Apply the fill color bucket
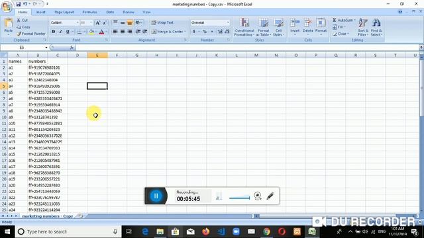The height and width of the screenshot is (238, 424). tap(91, 32)
